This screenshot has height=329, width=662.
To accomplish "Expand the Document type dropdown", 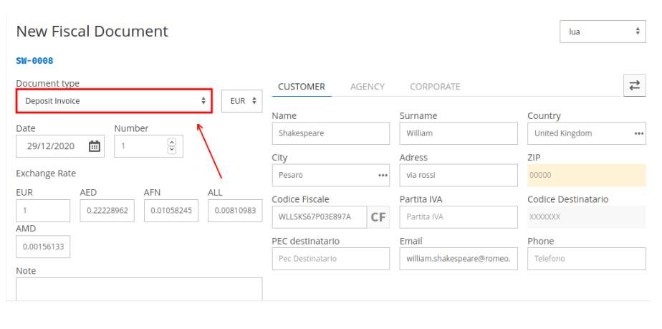I will pos(114,101).
